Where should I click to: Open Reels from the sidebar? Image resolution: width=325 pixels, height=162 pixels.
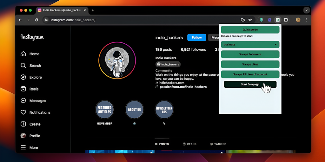[x=30, y=89]
